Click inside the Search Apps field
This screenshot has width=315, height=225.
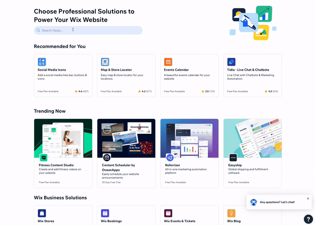(x=88, y=30)
